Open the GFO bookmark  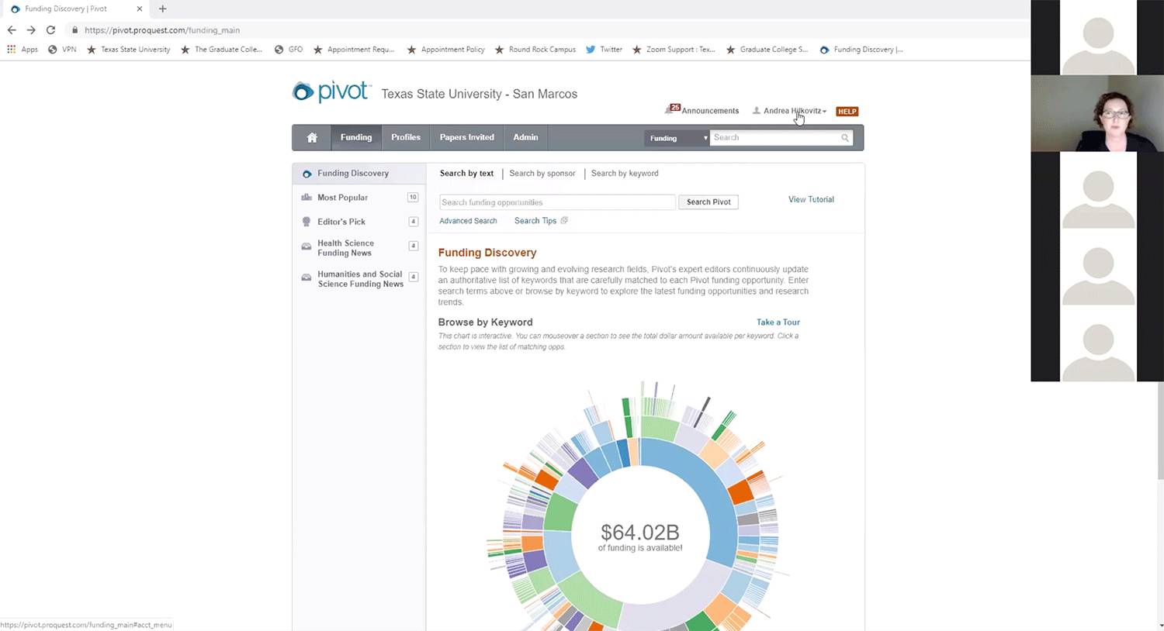[289, 49]
